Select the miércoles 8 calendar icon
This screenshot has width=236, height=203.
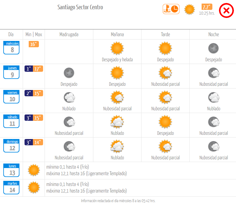(11, 48)
